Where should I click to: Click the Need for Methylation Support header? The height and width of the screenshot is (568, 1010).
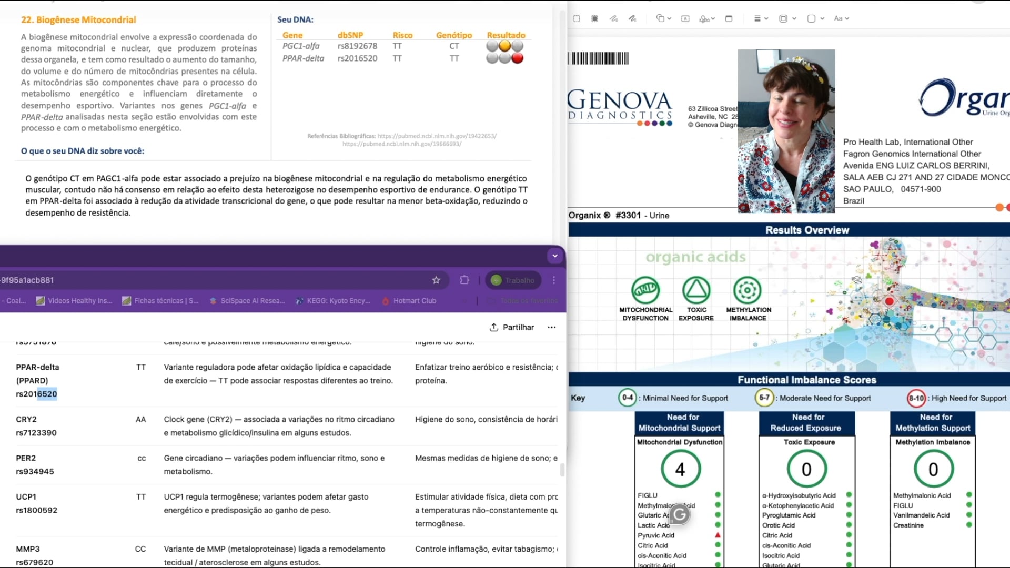[x=933, y=423]
